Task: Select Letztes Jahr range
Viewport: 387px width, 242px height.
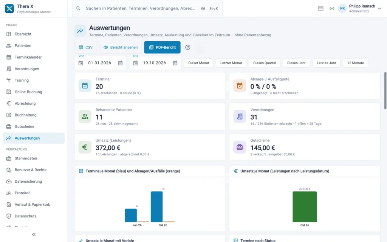Action: pyautogui.click(x=326, y=63)
